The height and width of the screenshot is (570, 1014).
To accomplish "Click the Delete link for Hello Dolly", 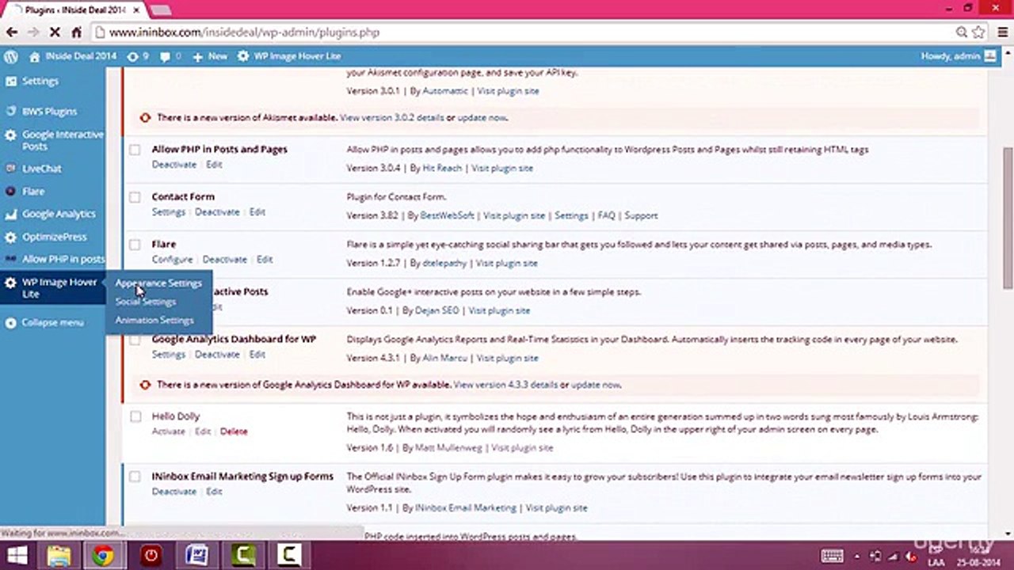I will pos(234,431).
